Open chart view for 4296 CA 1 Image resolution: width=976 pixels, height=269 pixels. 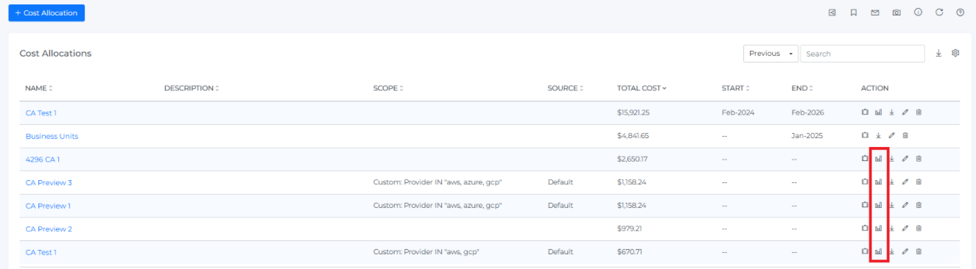(x=878, y=159)
